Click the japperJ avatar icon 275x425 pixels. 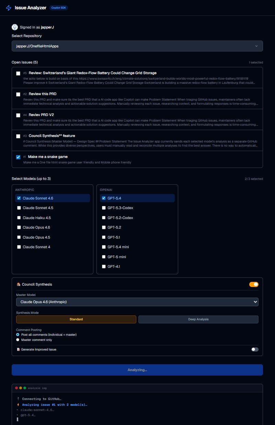point(14,27)
